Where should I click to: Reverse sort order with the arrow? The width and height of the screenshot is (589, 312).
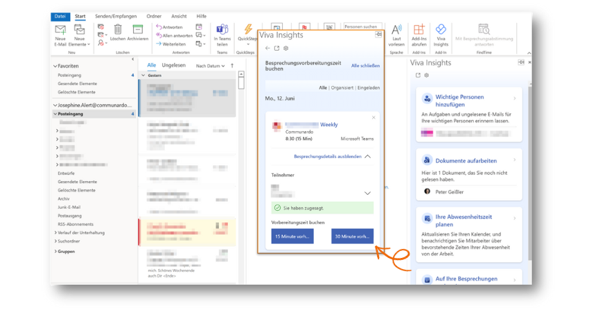point(232,65)
